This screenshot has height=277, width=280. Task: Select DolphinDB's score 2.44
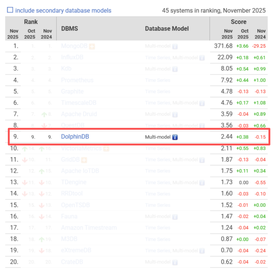(227, 137)
